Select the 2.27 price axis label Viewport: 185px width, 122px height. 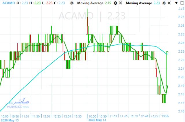[x=181, y=17]
